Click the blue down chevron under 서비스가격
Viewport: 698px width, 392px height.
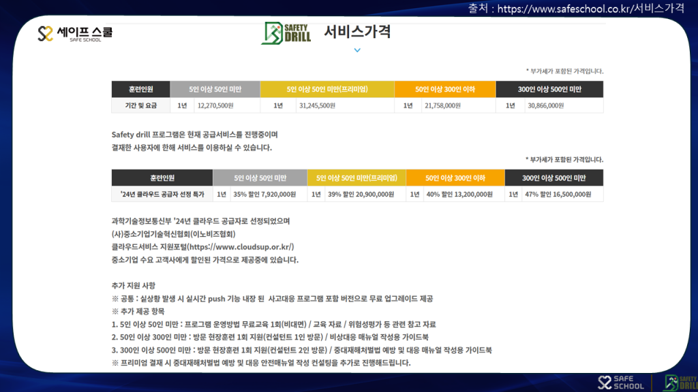(357, 50)
